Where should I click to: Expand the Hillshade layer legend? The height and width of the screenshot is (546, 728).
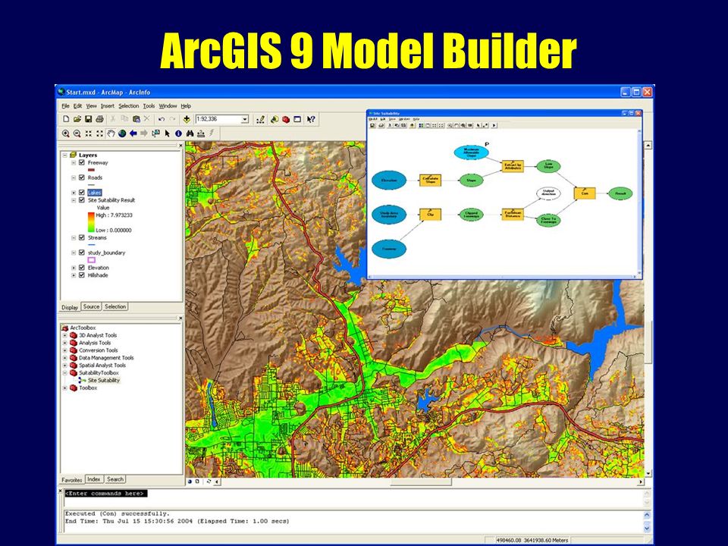click(x=74, y=275)
